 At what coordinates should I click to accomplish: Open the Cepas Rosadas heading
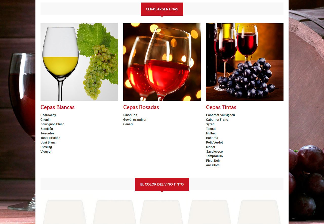[141, 107]
